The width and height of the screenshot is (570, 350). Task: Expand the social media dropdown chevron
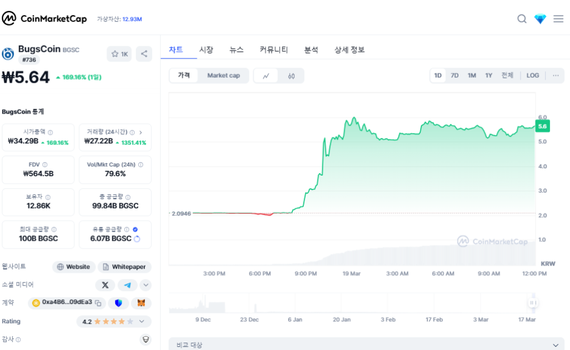click(x=146, y=285)
